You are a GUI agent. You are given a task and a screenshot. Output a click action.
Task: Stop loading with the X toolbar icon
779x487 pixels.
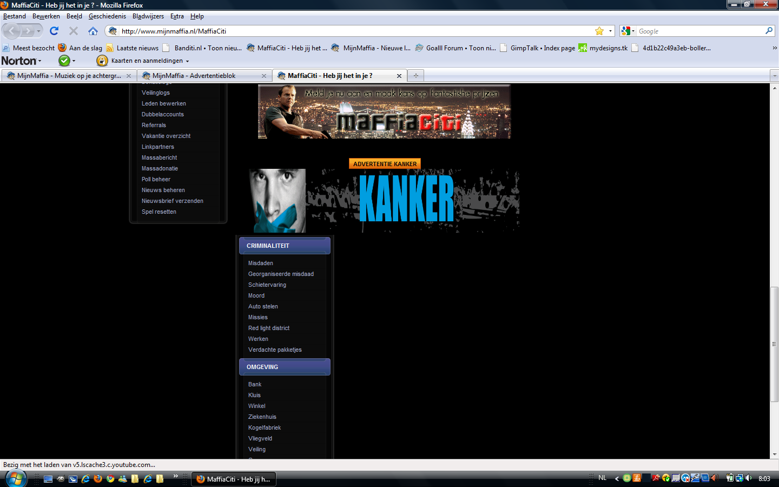click(74, 31)
